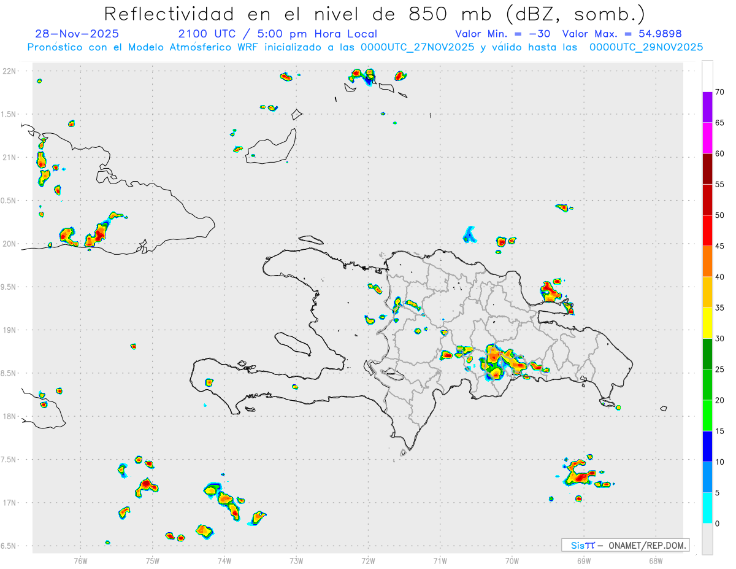Viewport: 736px width, 569px height.
Task: Click the magenta 60-65 dBZ color swatch
Action: pos(707,137)
